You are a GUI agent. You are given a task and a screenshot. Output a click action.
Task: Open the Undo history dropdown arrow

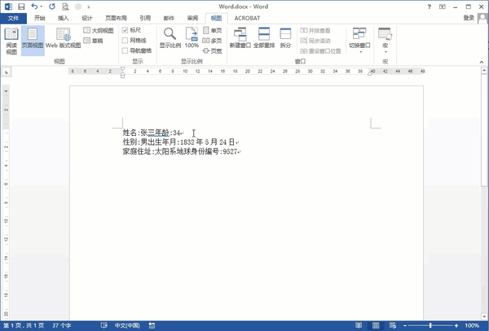click(42, 7)
